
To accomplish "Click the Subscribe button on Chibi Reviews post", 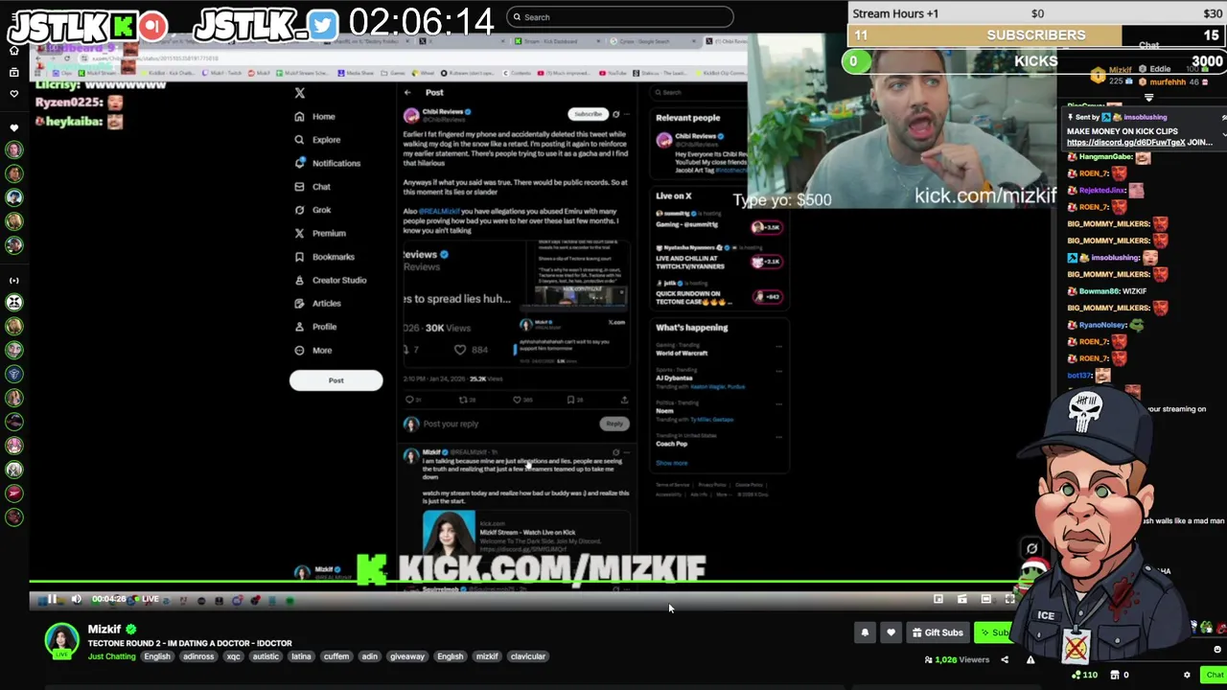I will click(589, 114).
